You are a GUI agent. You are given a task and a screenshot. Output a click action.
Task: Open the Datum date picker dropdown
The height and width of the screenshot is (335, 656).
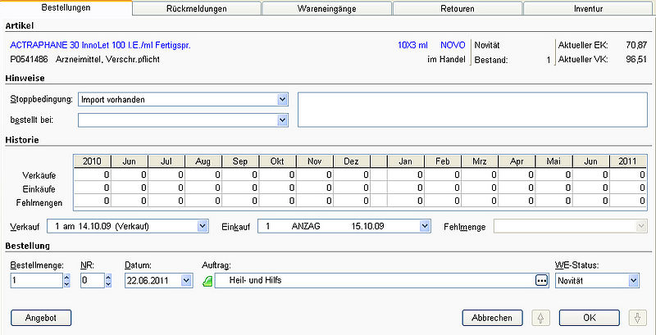point(186,281)
